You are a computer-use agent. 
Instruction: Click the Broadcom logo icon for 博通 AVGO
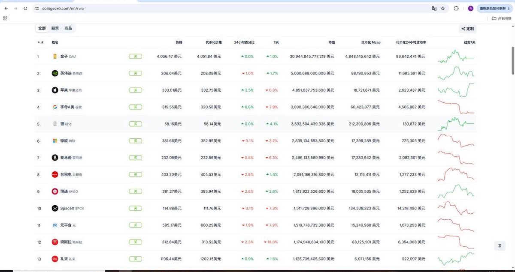(55, 191)
